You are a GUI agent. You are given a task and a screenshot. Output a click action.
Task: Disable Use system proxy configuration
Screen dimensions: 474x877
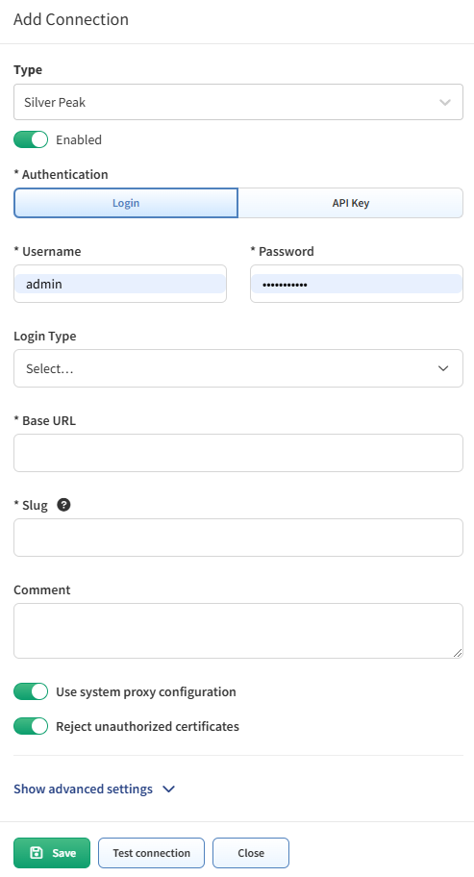coord(31,691)
